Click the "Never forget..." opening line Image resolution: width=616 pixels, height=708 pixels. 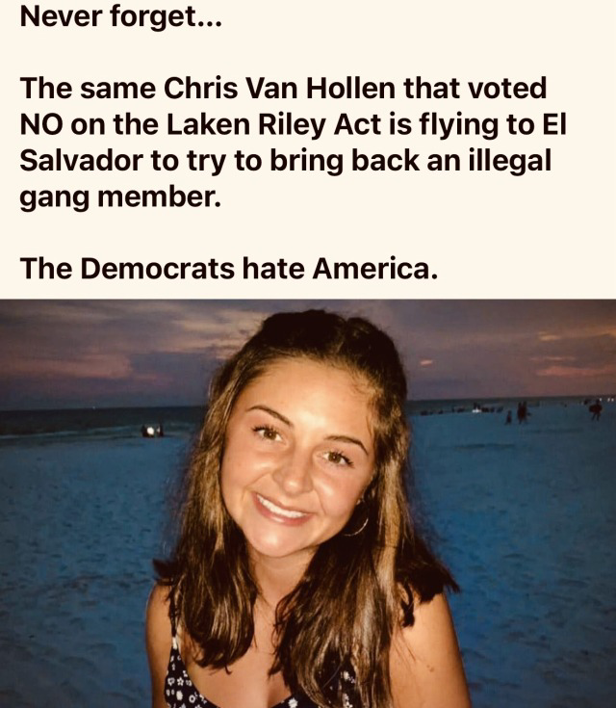pyautogui.click(x=121, y=16)
